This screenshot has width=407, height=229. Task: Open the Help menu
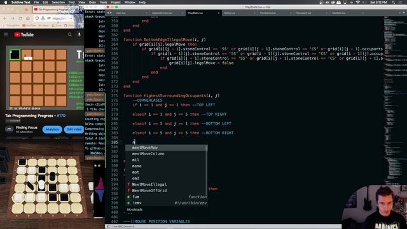(142, 3)
